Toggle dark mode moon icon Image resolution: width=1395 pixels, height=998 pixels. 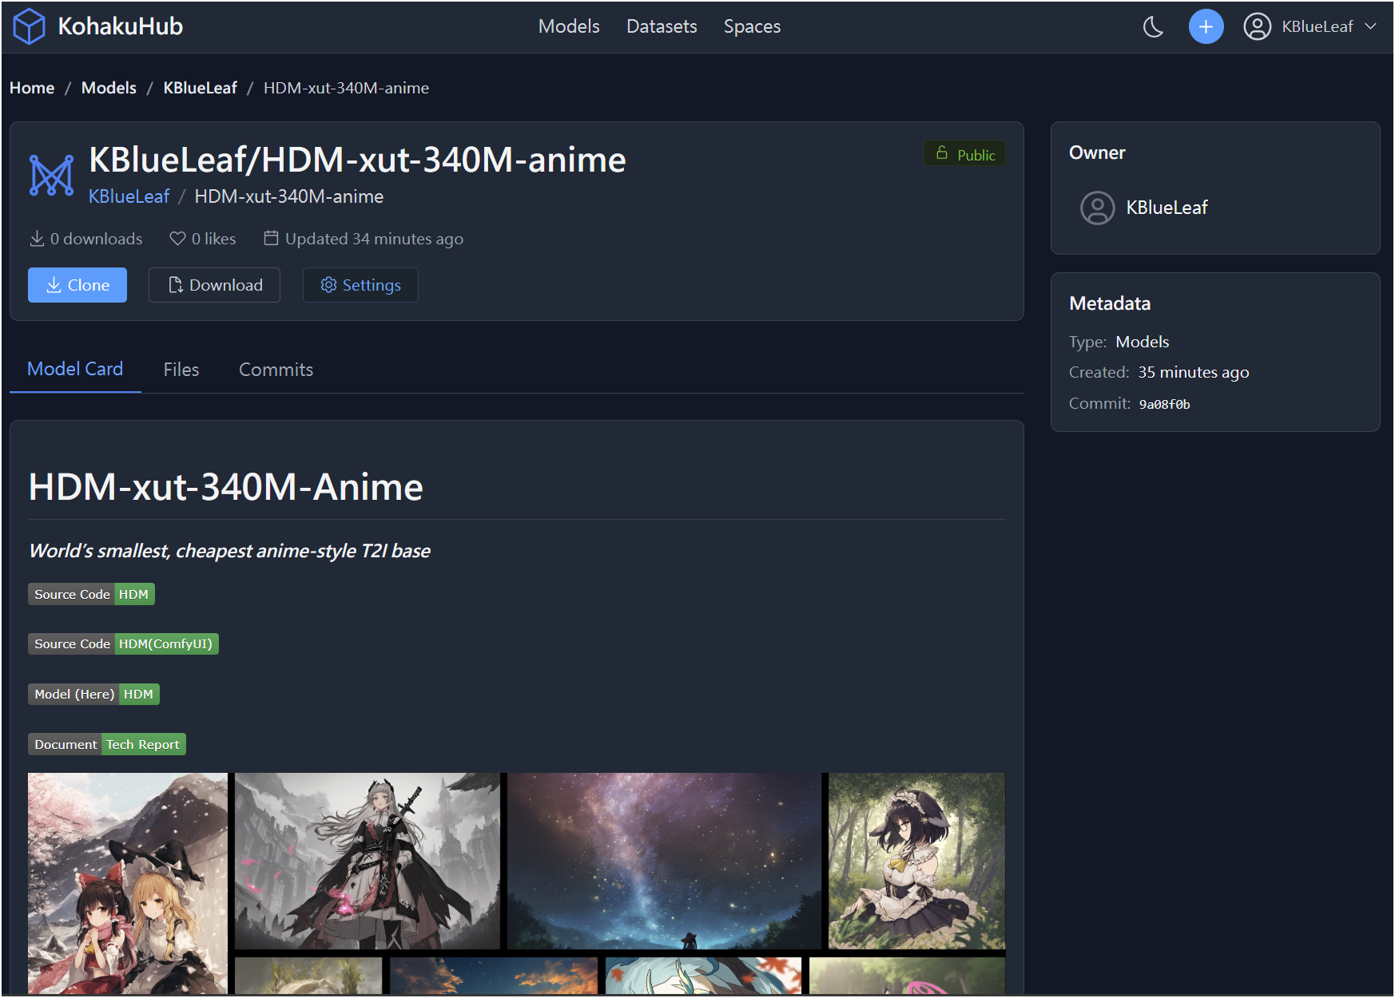[x=1153, y=27]
